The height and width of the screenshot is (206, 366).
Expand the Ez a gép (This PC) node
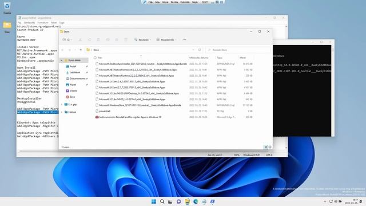pos(62,105)
